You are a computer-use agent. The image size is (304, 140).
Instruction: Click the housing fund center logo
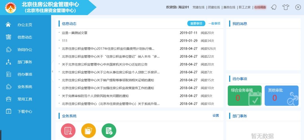pyautogui.click(x=11, y=8)
